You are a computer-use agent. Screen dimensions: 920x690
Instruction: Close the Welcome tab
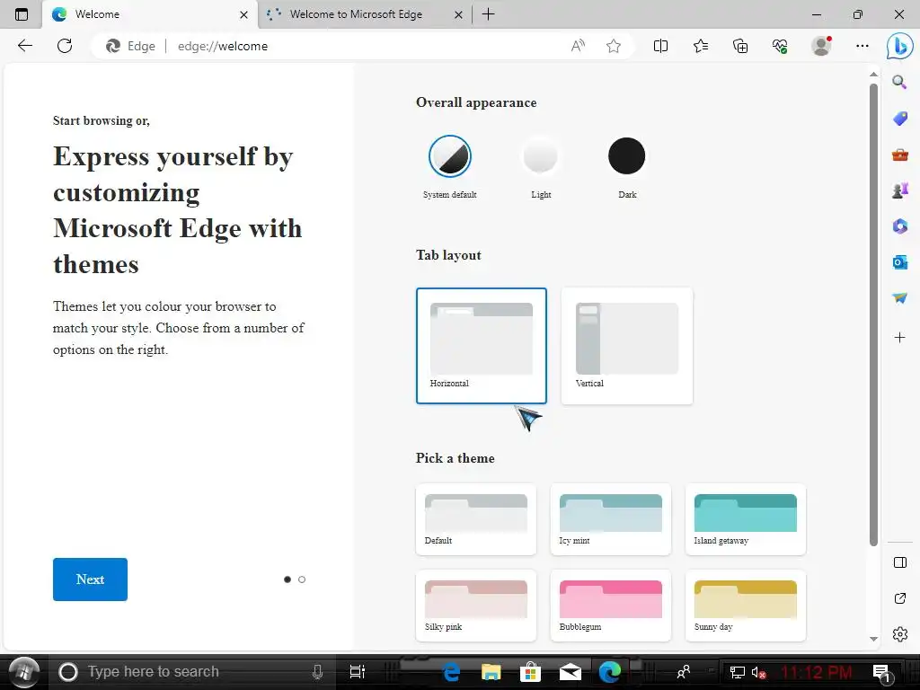[x=243, y=14]
